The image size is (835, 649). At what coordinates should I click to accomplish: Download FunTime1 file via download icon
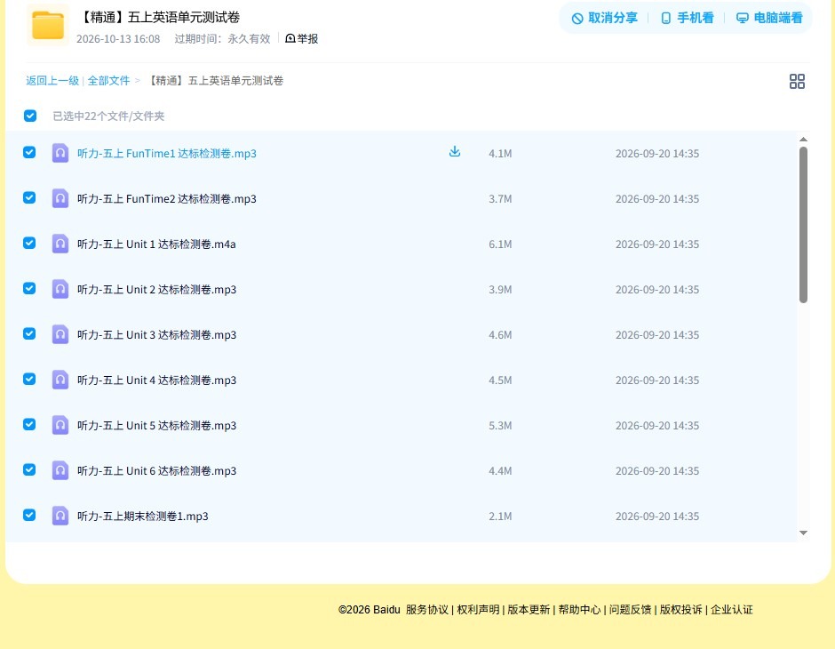click(454, 152)
